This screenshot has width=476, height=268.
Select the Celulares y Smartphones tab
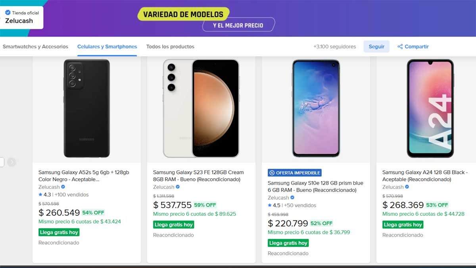point(107,46)
